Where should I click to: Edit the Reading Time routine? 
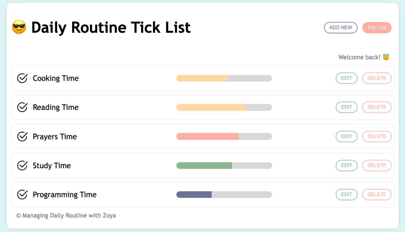[347, 107]
